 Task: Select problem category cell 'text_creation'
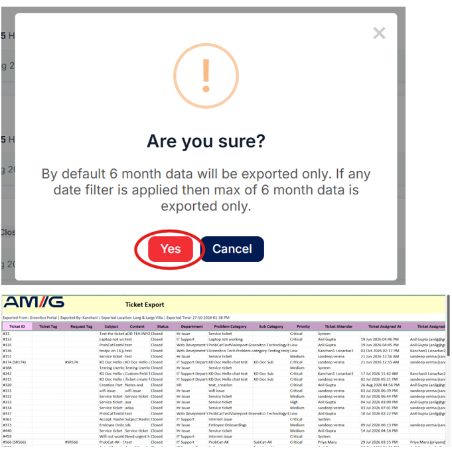click(x=230, y=385)
